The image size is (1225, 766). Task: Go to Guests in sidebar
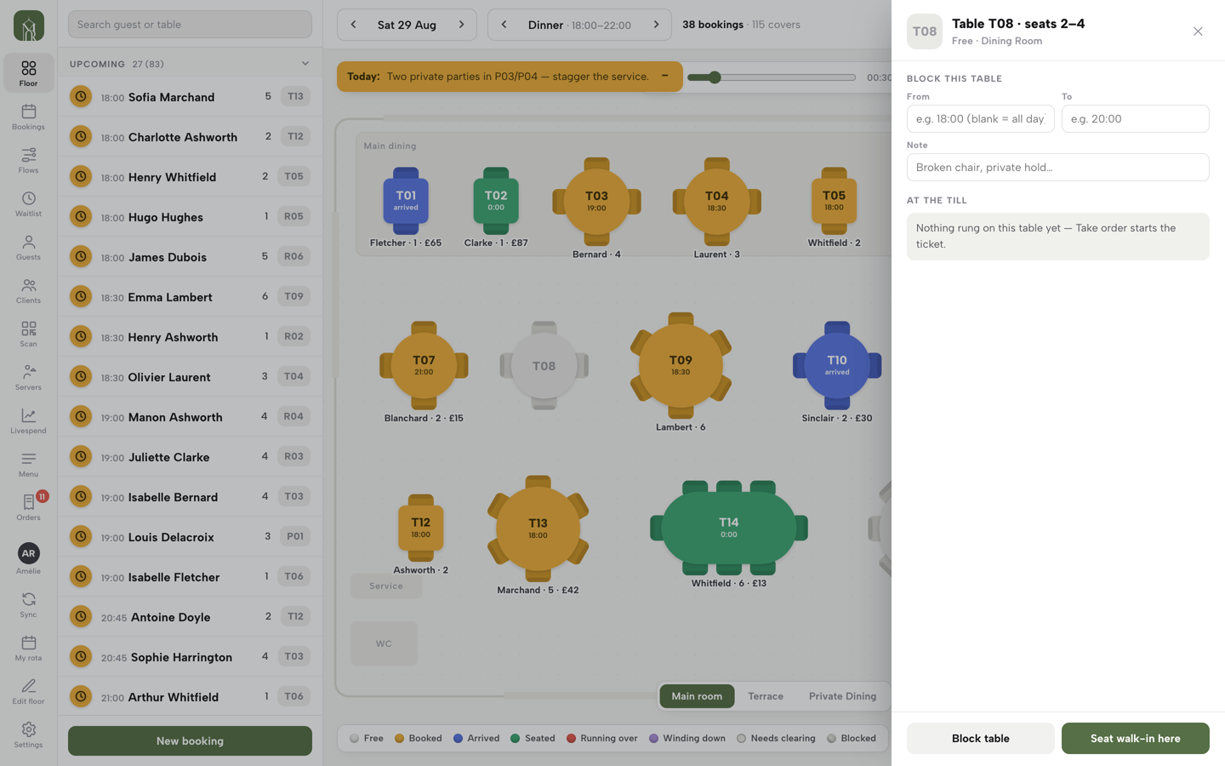point(28,247)
